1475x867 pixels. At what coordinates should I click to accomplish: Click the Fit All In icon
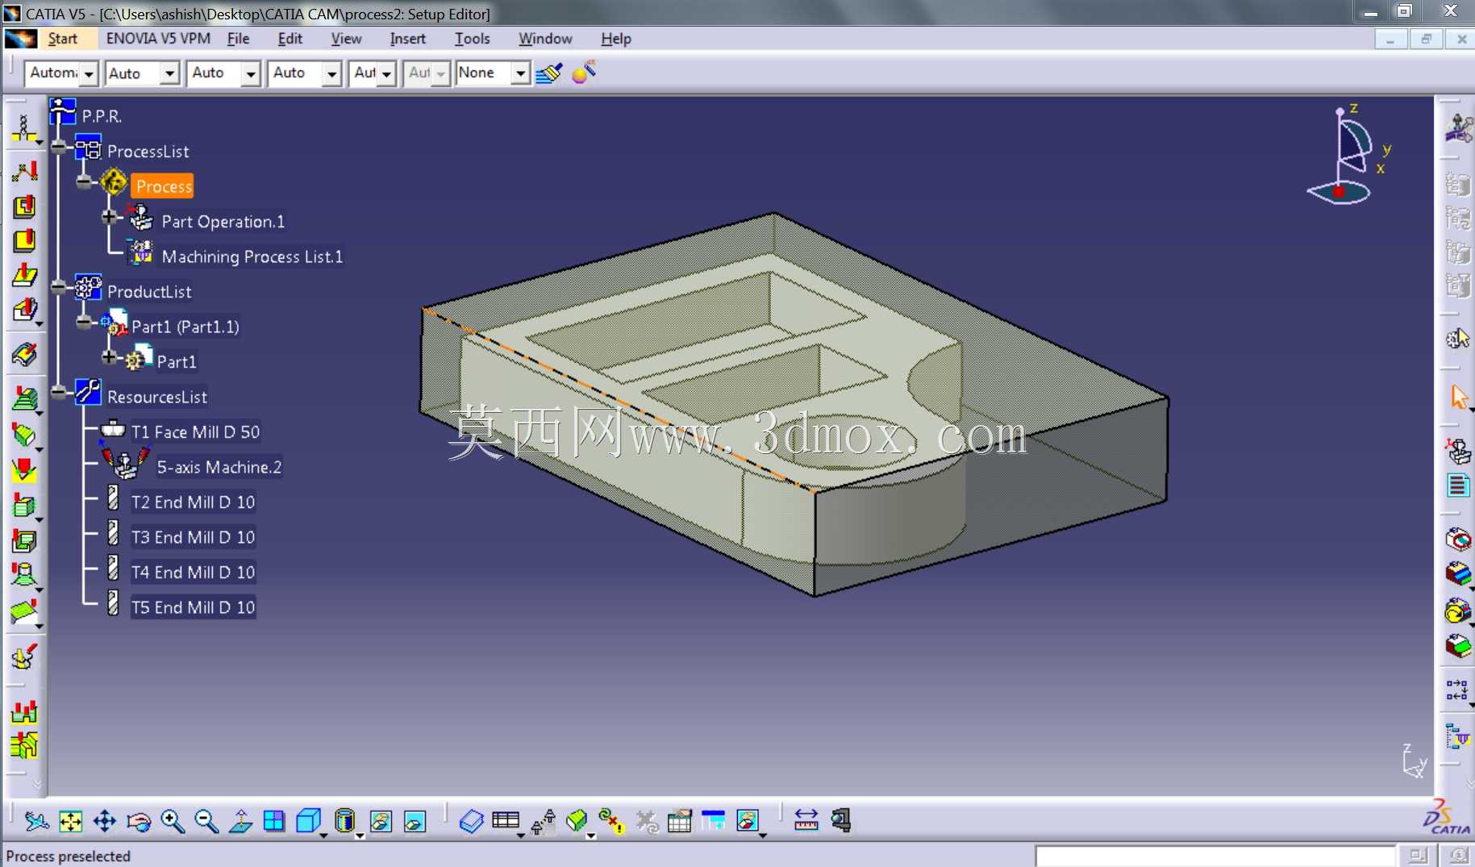(71, 821)
